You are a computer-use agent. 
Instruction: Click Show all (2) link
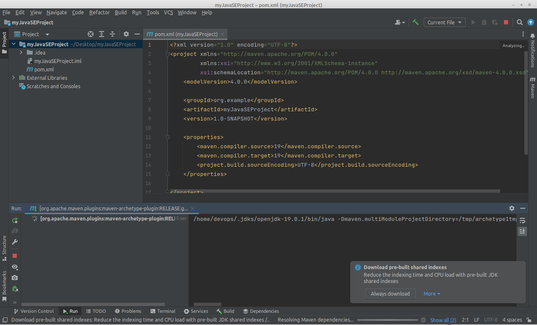point(443,320)
